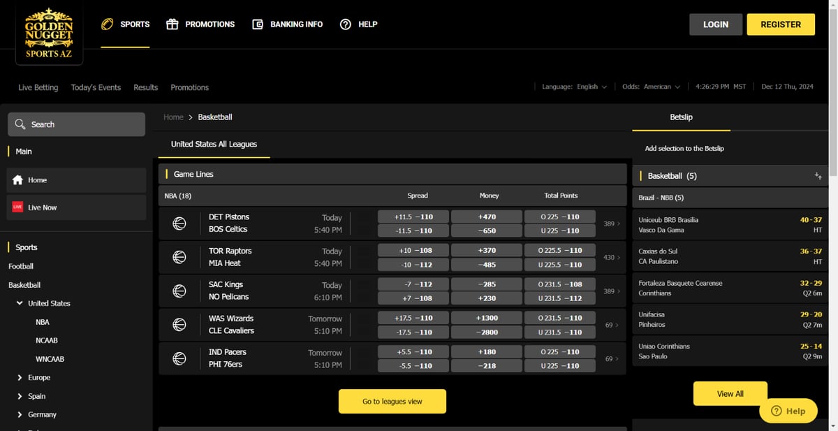838x431 pixels.
Task: Click the Search field in the sidebar
Action: (76, 124)
